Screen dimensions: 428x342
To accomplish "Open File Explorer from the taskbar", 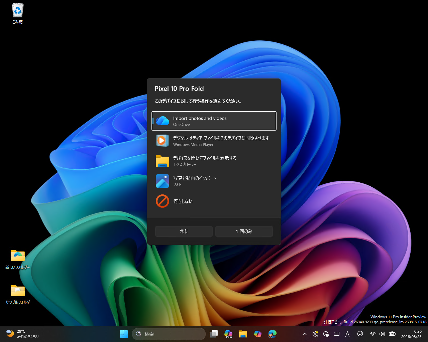I will pyautogui.click(x=243, y=334).
